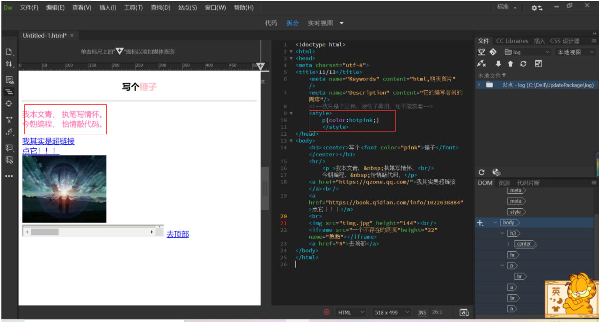The image size is (599, 322).
Task: Click the live view options icon
Action: [x=9, y=80]
